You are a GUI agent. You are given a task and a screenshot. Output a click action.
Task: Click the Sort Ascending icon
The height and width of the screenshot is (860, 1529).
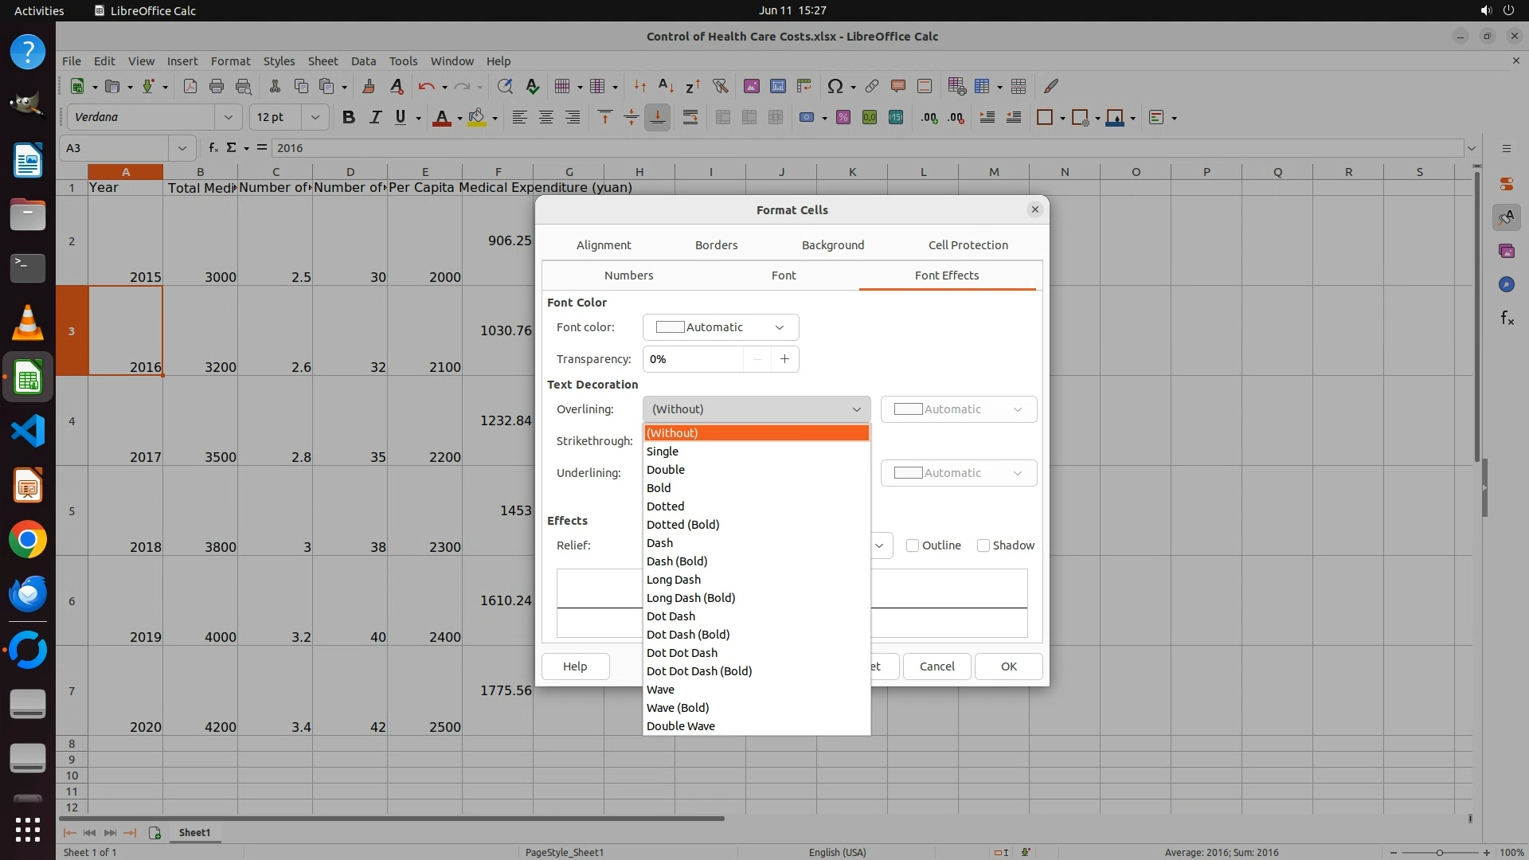point(667,86)
